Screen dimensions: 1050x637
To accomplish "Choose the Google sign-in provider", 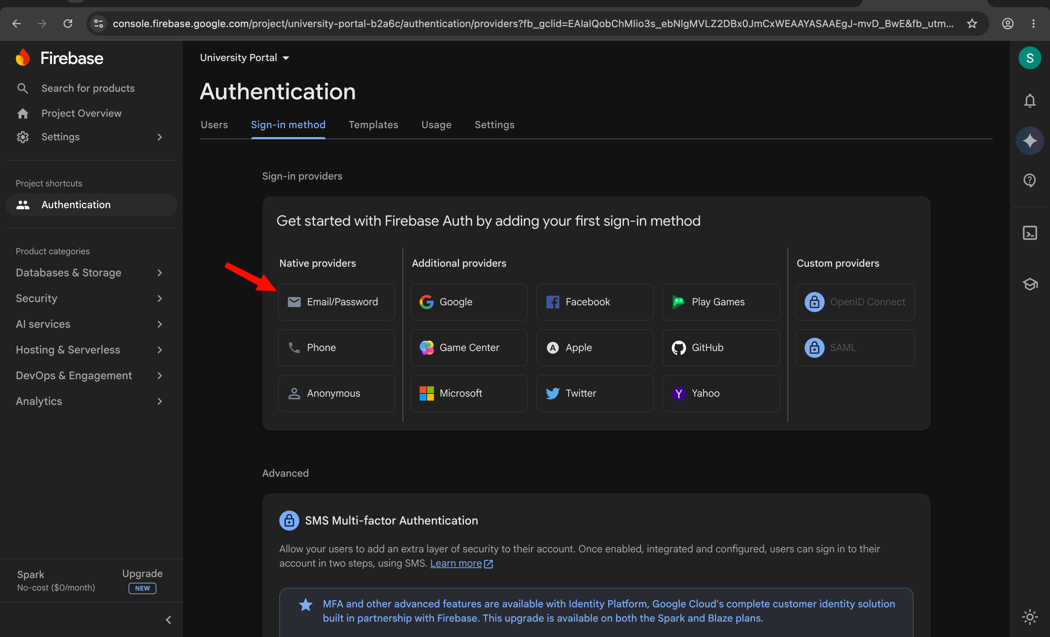I will click(469, 302).
